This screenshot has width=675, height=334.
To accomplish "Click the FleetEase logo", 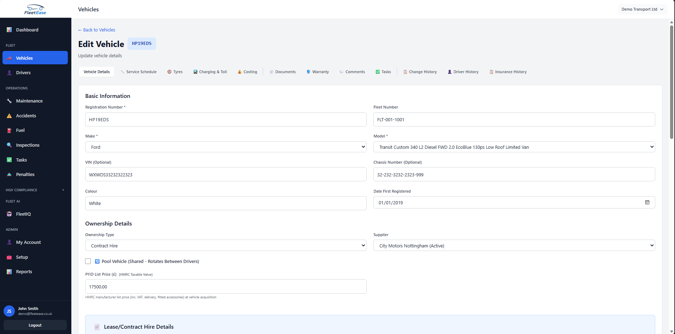I will click(x=35, y=10).
